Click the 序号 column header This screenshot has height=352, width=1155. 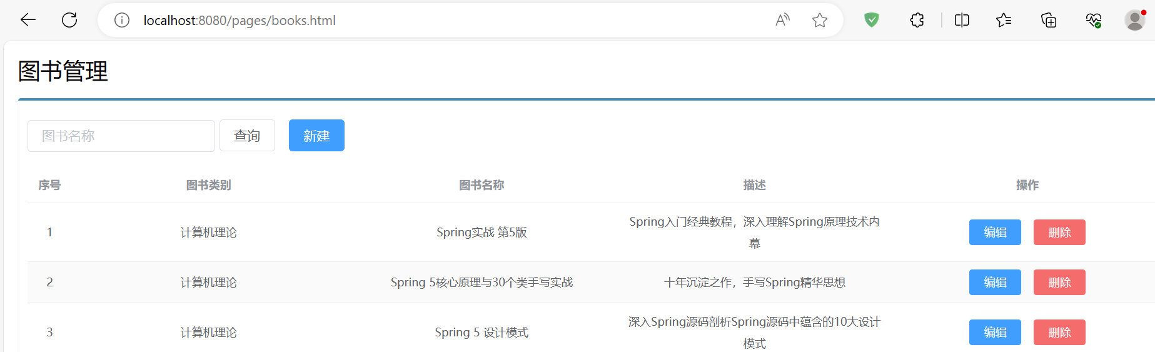tap(49, 185)
